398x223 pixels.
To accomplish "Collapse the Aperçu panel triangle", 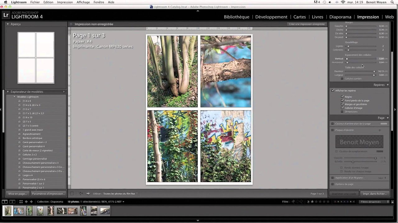I will point(8,24).
